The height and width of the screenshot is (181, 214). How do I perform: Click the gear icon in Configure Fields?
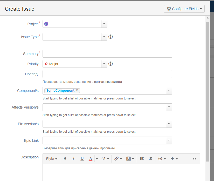[169, 9]
